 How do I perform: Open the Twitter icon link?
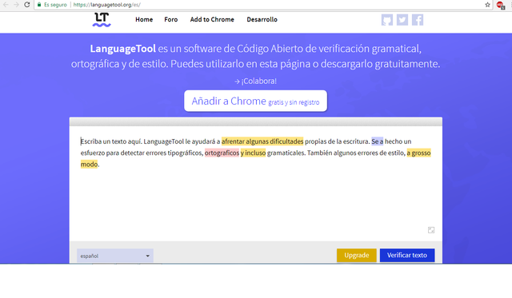click(x=402, y=20)
